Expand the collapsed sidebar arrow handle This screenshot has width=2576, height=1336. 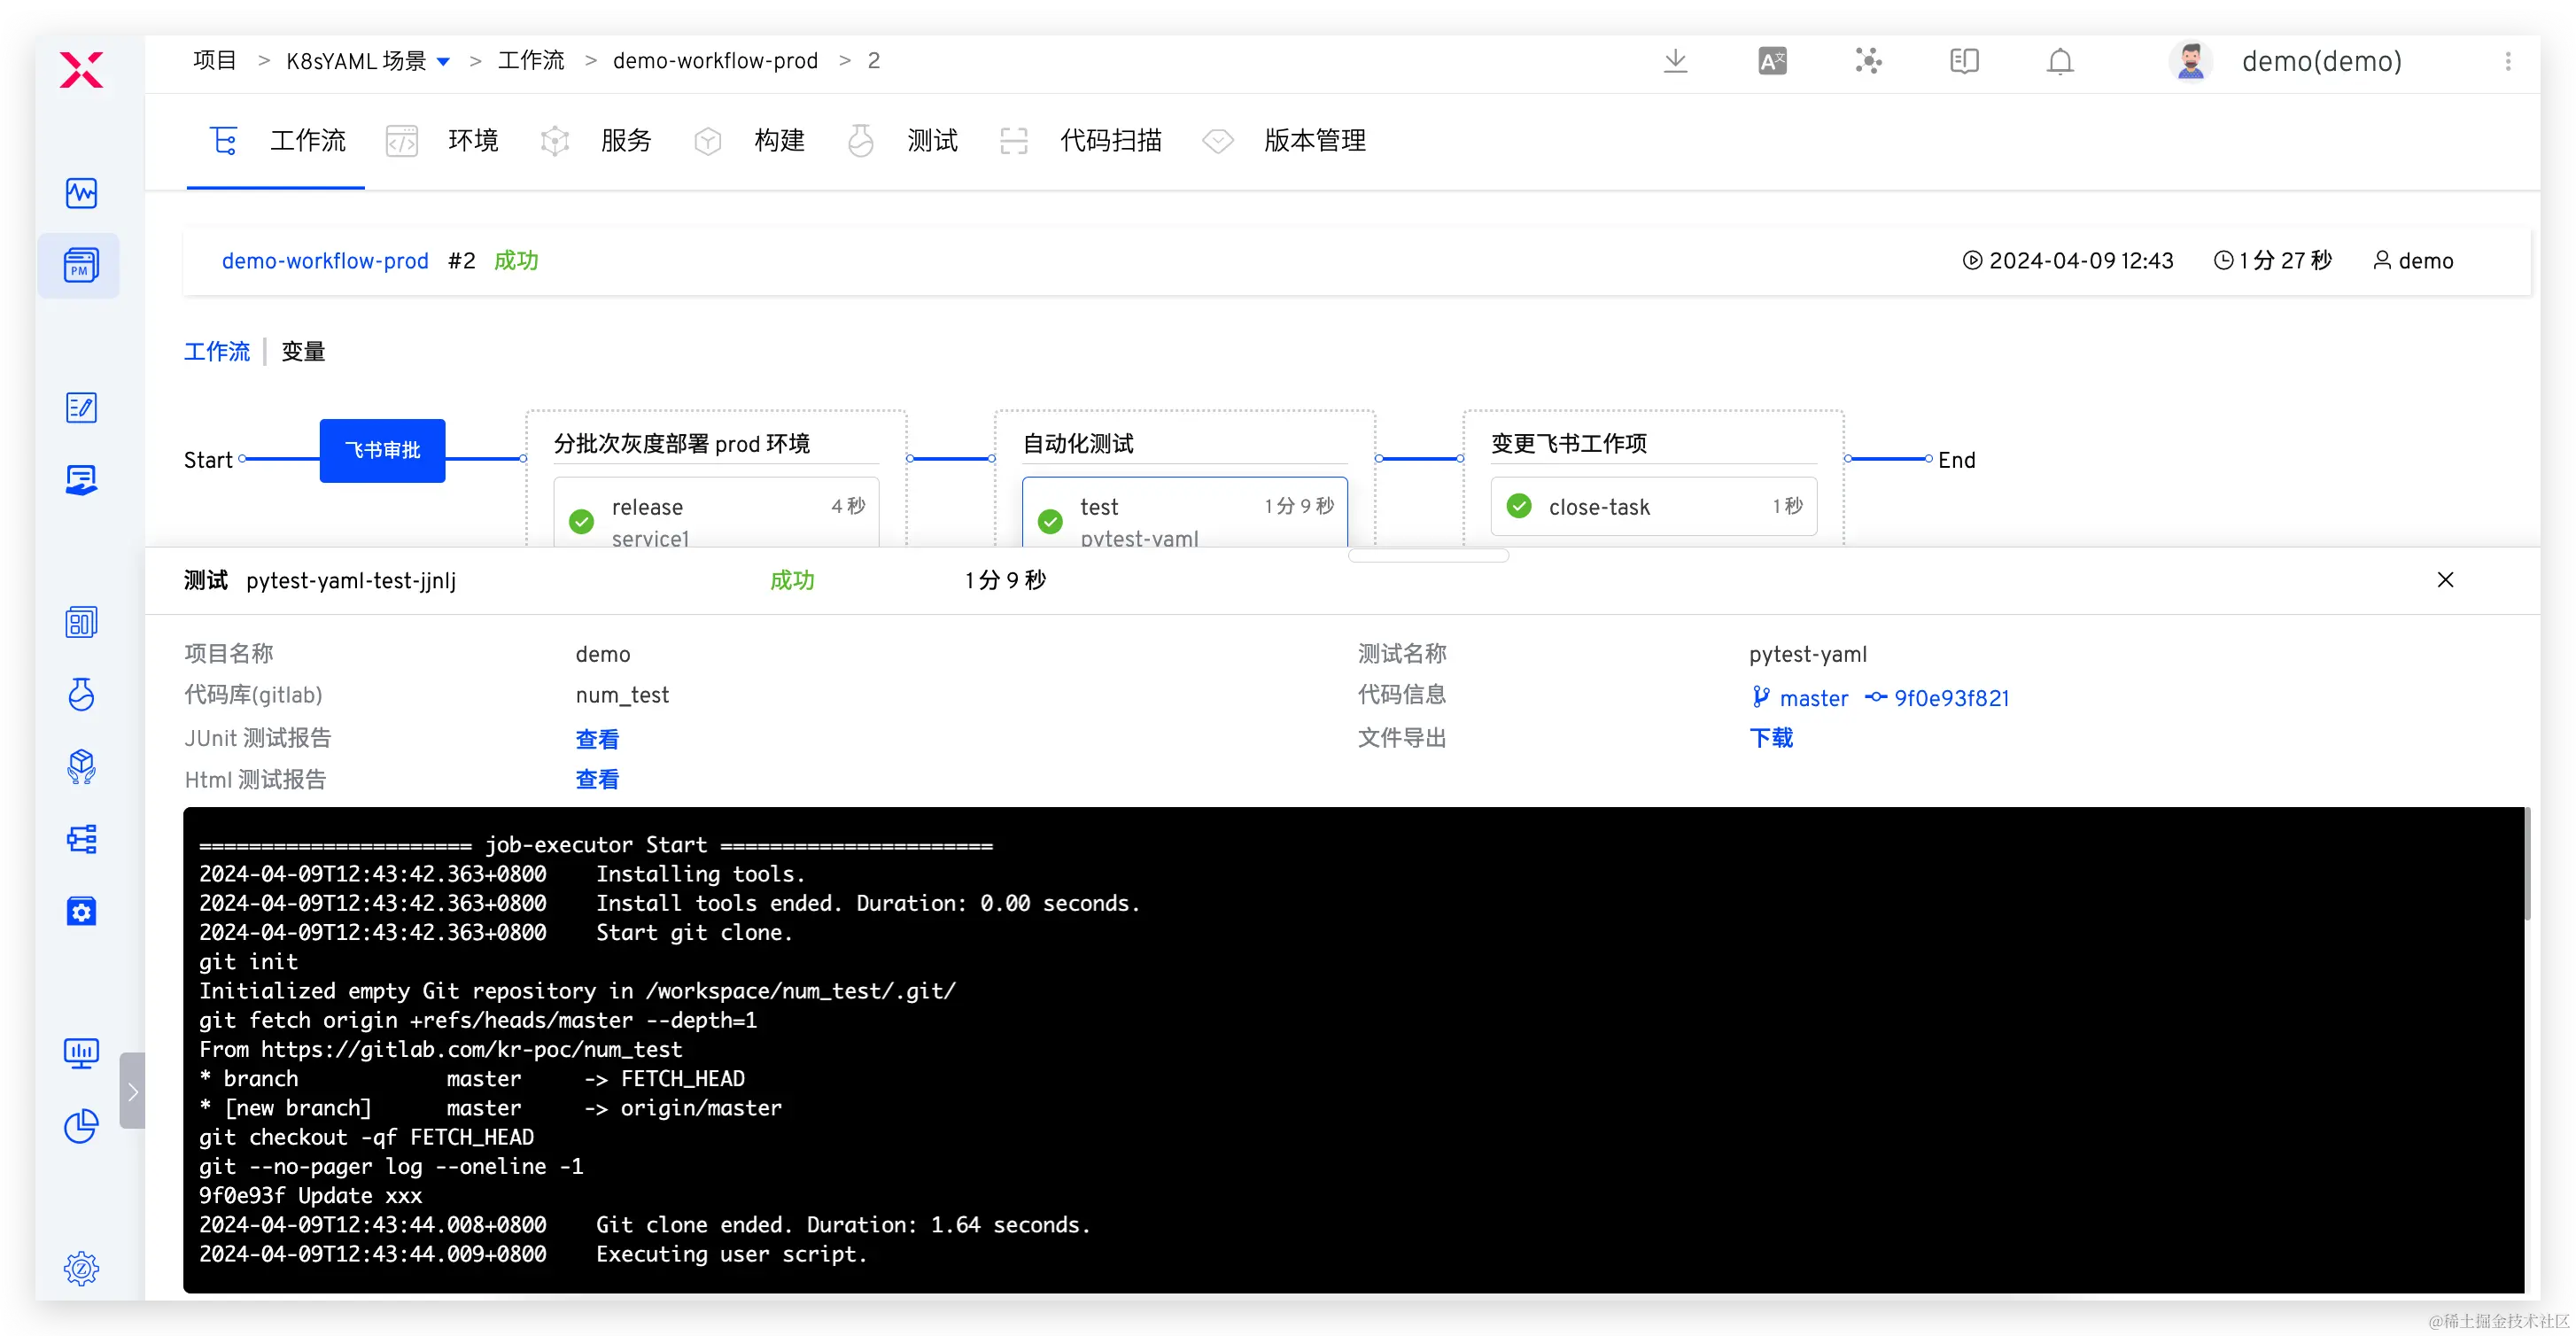[132, 1090]
